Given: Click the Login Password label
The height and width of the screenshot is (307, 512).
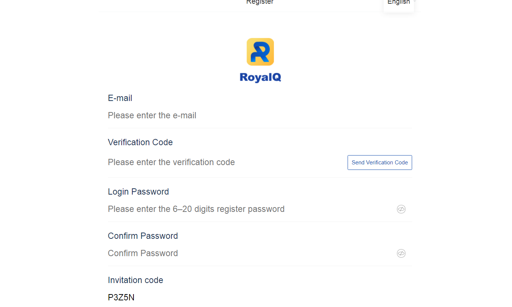Looking at the screenshot, I should (x=138, y=192).
